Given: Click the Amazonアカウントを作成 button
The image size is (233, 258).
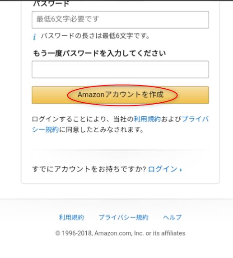Looking at the screenshot, I should tap(121, 95).
